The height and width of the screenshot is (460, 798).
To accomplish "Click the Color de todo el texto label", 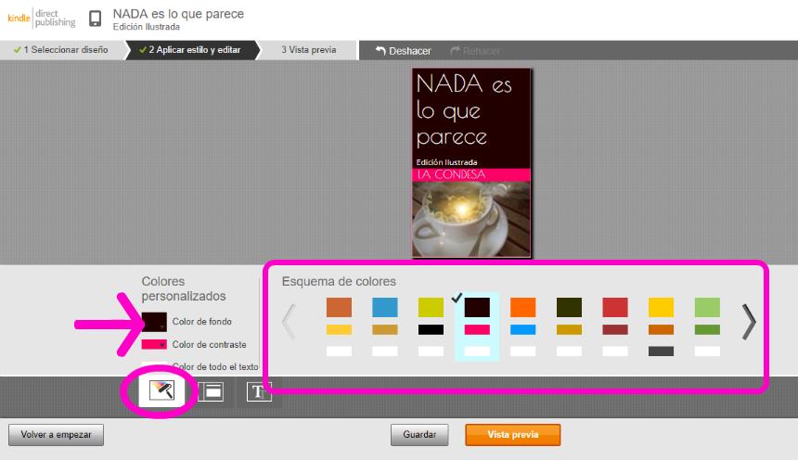I will [215, 366].
